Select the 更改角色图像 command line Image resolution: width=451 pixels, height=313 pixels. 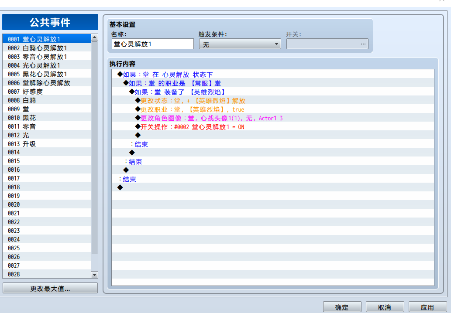[x=273, y=118]
